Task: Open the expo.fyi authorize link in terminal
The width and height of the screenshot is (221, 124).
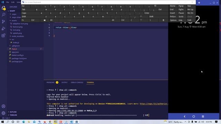Action: (x=154, y=104)
